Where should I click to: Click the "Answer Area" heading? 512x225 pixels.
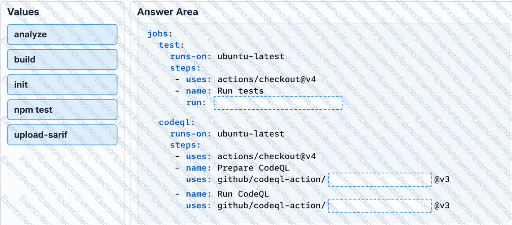[x=168, y=12]
